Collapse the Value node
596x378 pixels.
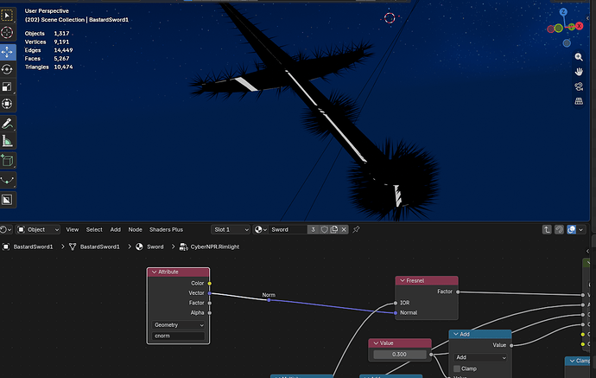376,343
